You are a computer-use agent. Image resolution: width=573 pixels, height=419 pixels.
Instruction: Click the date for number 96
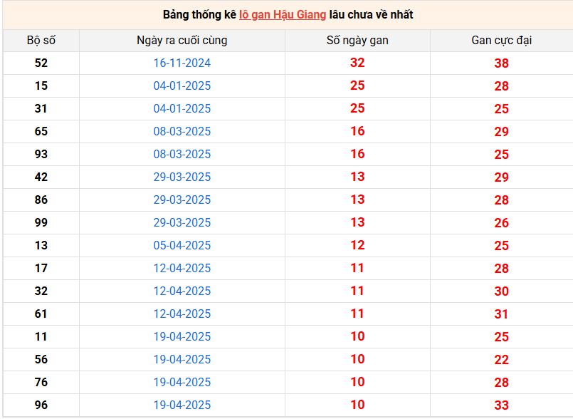(x=182, y=405)
